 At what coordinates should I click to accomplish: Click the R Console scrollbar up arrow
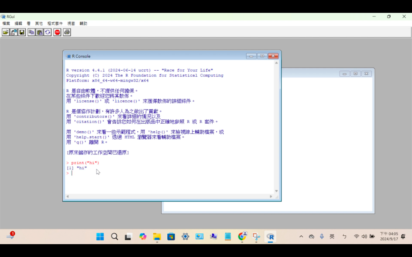[276, 63]
